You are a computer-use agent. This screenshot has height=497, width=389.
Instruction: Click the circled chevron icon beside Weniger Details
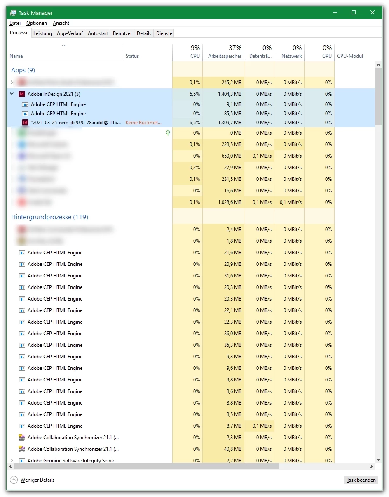[x=14, y=480]
